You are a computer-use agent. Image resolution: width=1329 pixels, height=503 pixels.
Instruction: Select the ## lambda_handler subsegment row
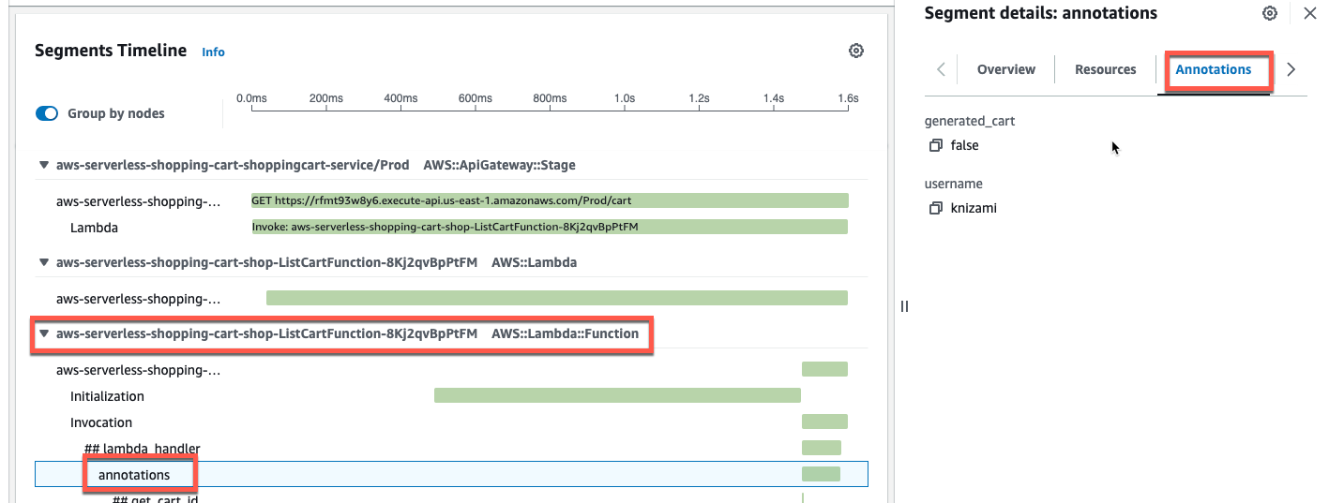pyautogui.click(x=451, y=449)
